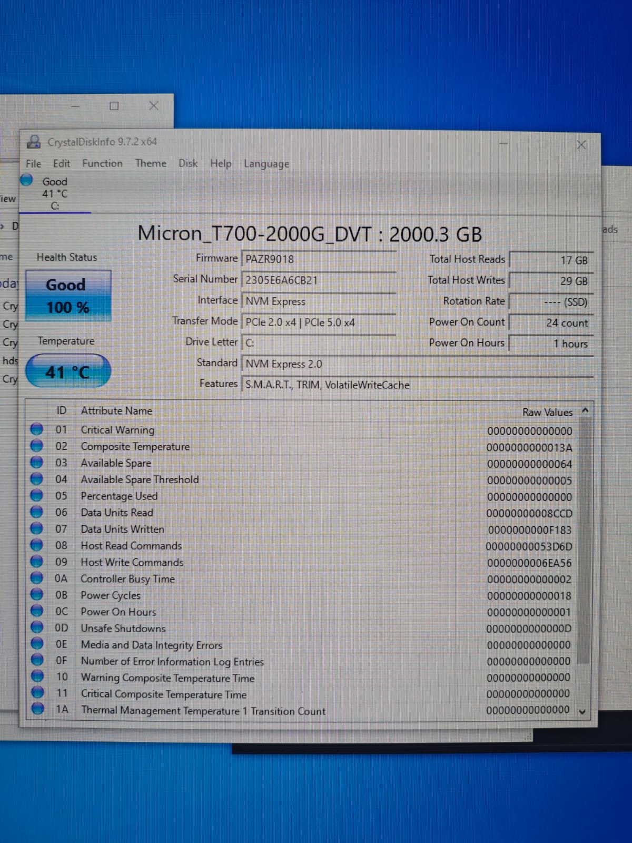
Task: Click the status orb for Controller Busy Time
Action: coord(36,578)
